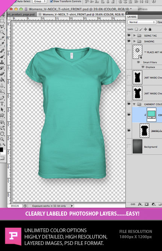Toggle lock image pixels brush icon
This screenshot has height=251, width=162.
coord(141,29)
